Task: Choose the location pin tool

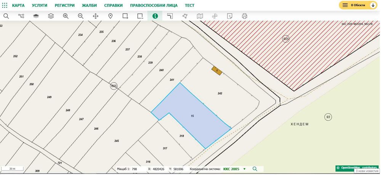Action: point(110,16)
